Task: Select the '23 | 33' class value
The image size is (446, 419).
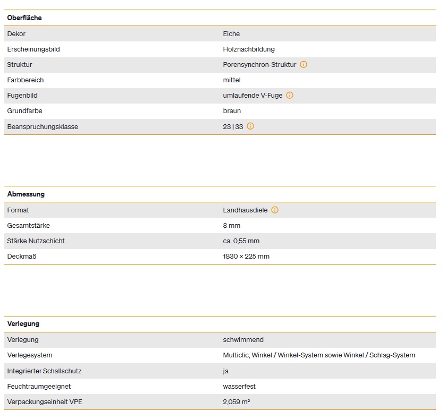Action: coord(233,127)
